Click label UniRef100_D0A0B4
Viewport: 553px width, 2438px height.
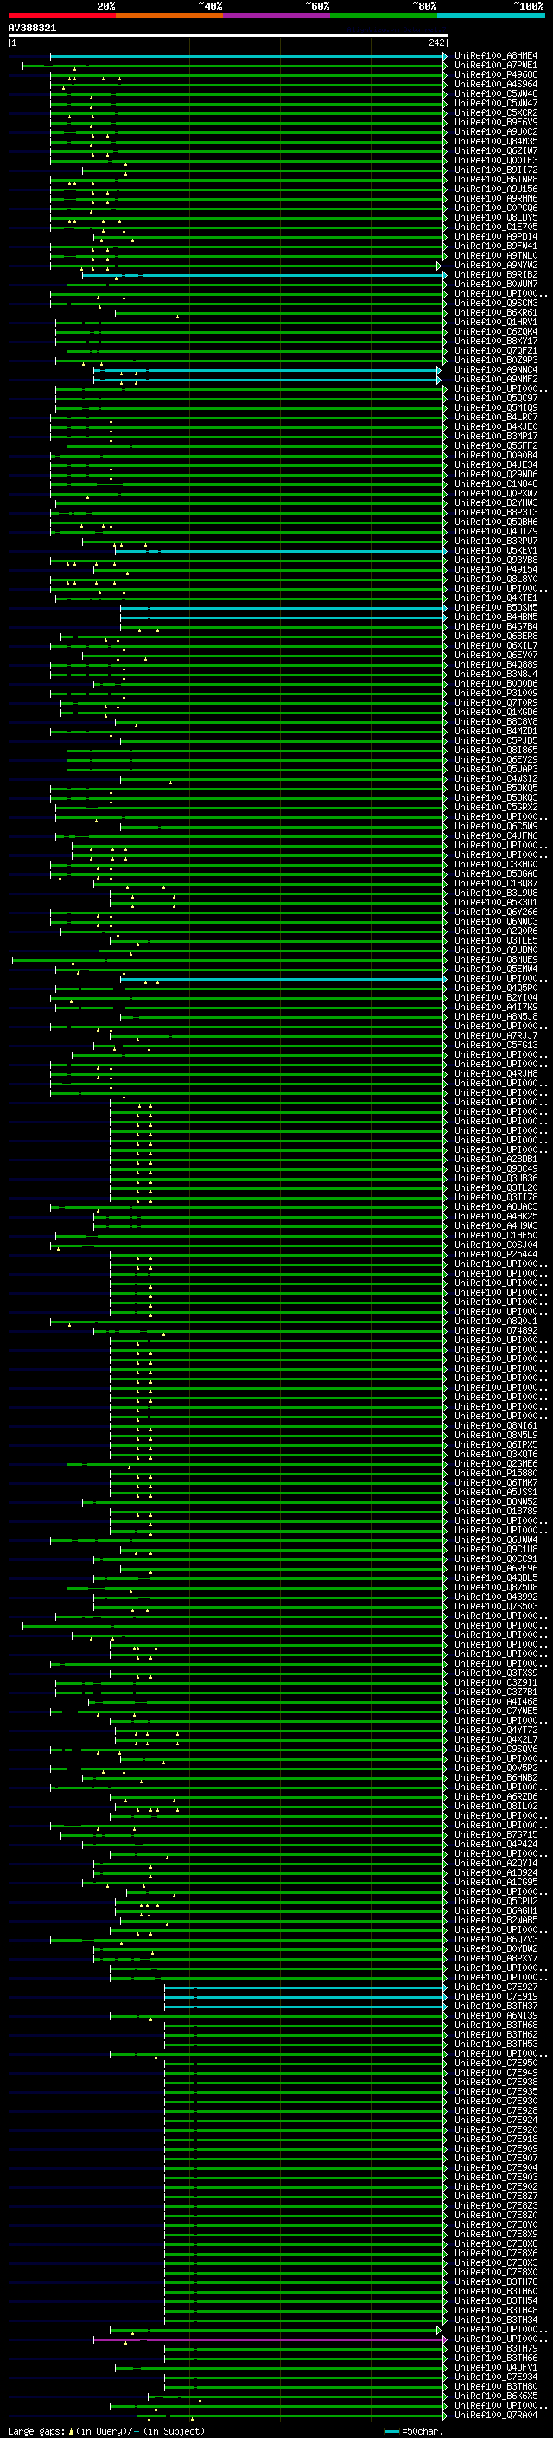[495, 455]
